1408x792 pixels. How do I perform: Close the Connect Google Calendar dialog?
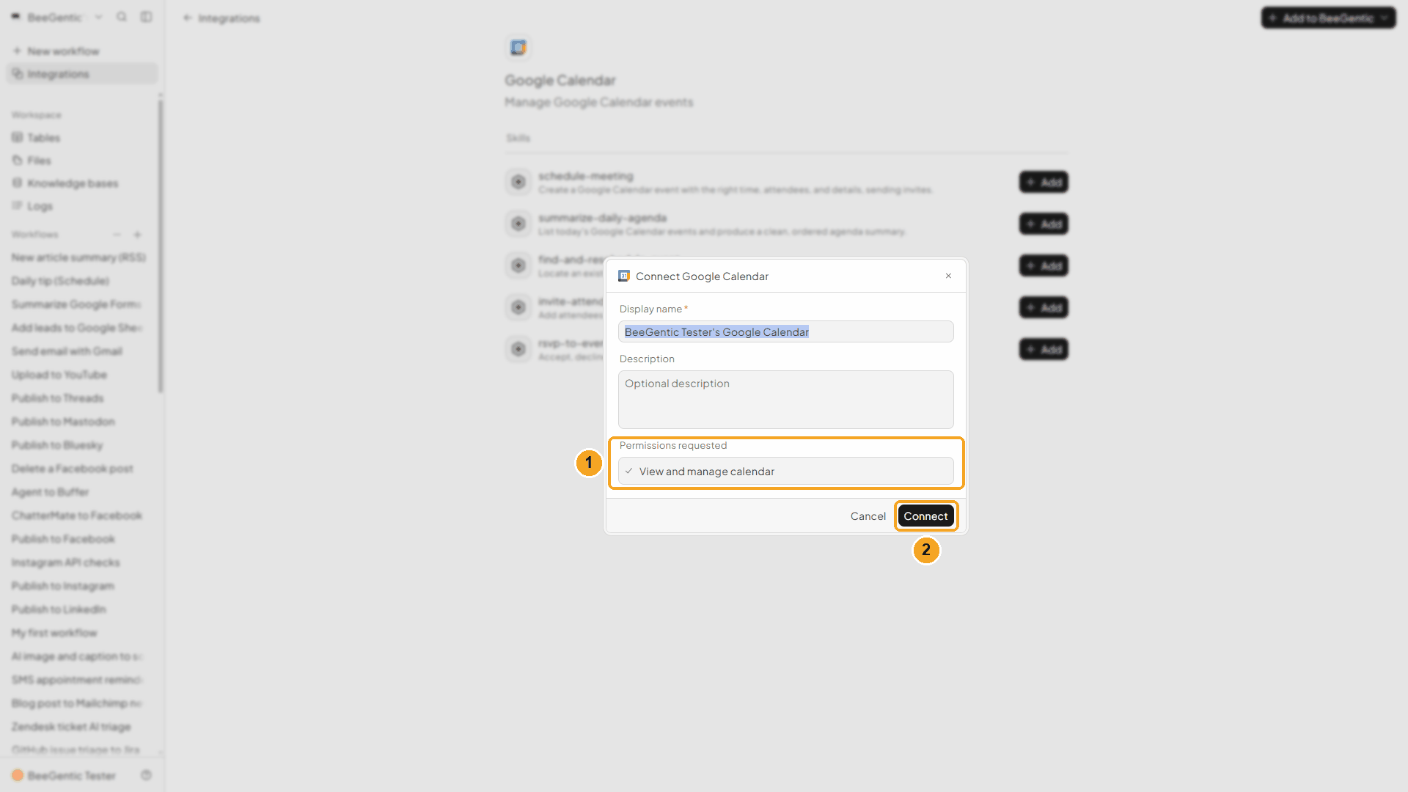(948, 276)
